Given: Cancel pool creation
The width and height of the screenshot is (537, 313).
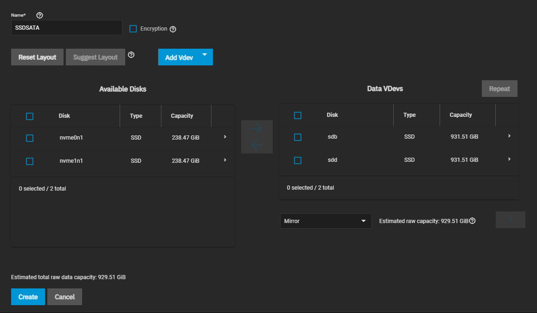Looking at the screenshot, I should click(64, 297).
